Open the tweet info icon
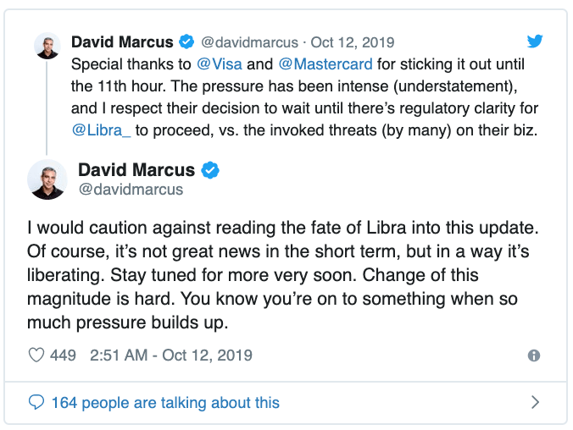The width and height of the screenshot is (573, 430). click(534, 356)
